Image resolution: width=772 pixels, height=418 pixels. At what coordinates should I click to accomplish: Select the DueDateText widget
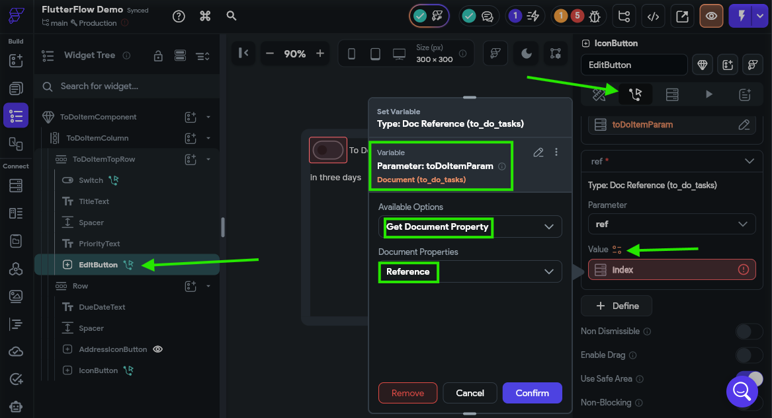(102, 307)
